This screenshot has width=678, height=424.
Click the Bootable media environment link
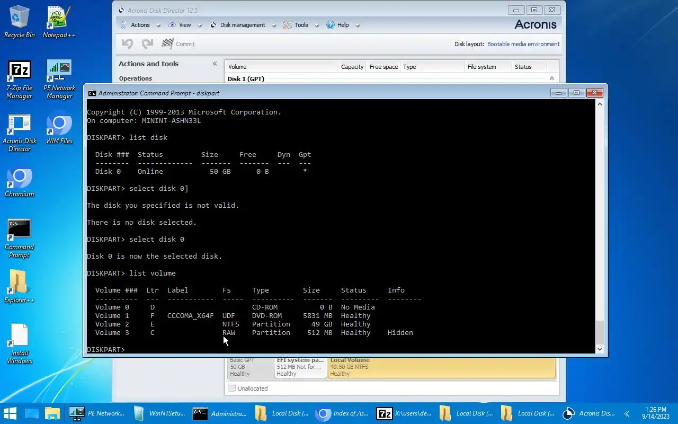click(x=523, y=44)
